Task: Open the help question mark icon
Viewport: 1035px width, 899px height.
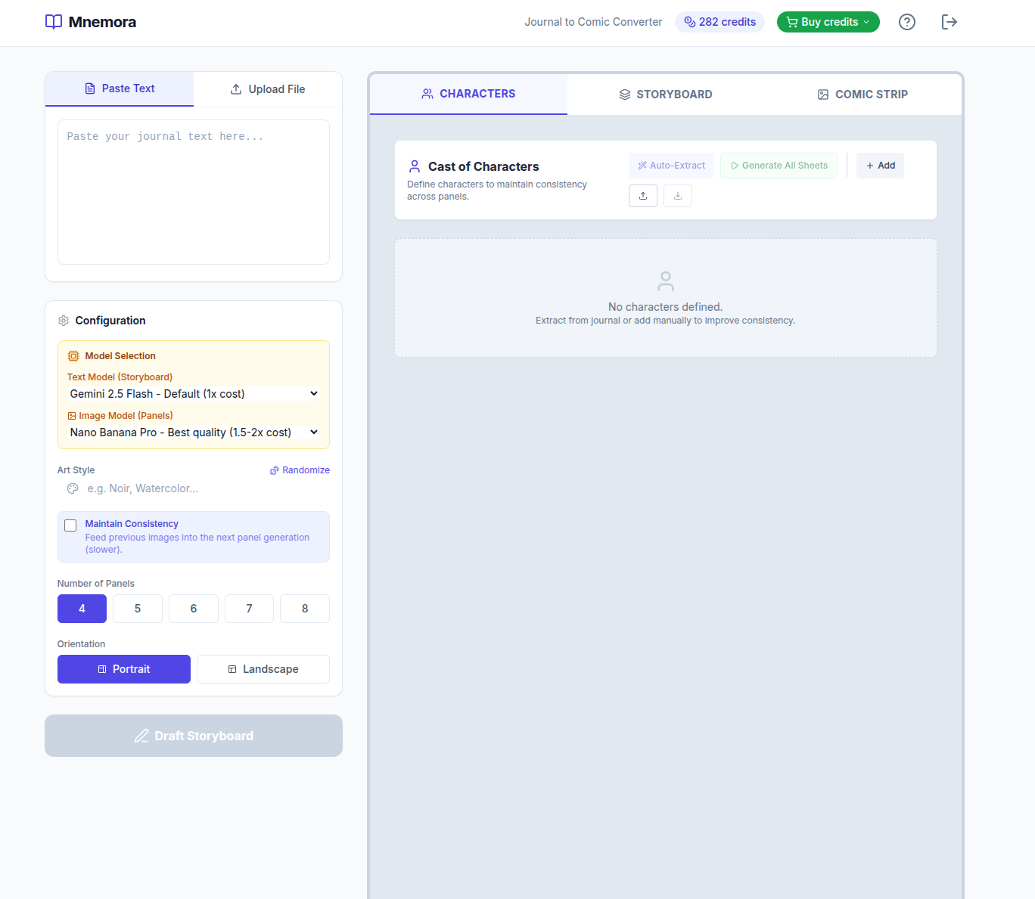Action: pyautogui.click(x=906, y=22)
